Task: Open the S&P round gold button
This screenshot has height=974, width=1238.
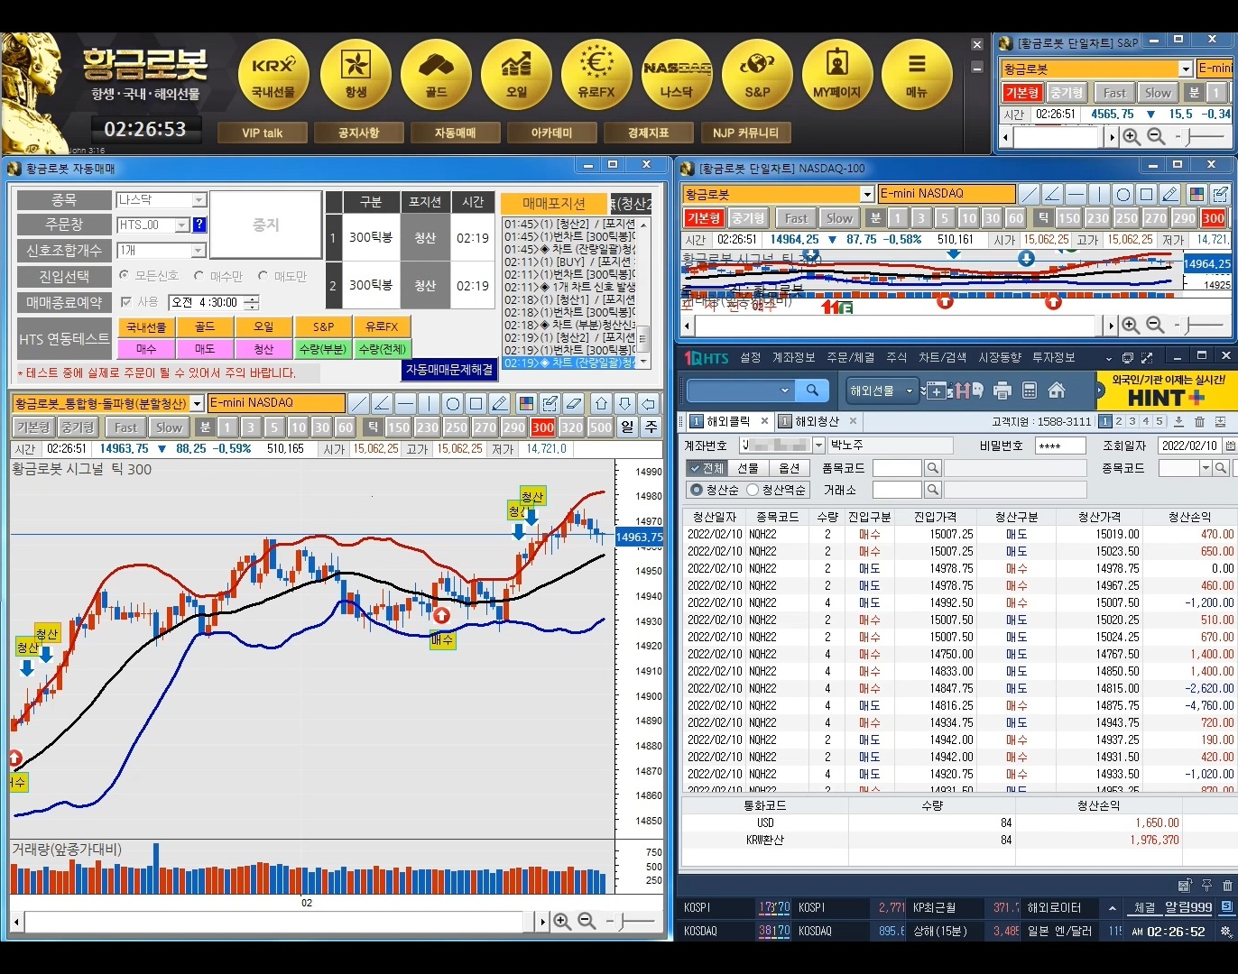Action: pyautogui.click(x=757, y=75)
